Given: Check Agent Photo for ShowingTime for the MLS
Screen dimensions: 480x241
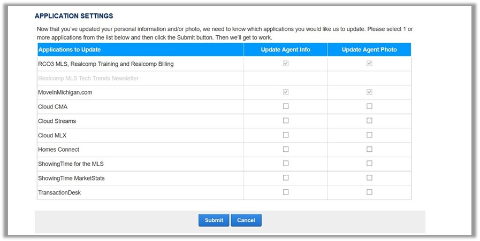Looking at the screenshot, I should pos(369,164).
